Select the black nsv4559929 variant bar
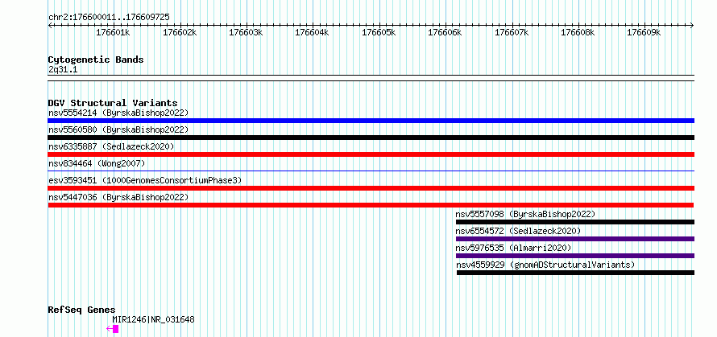 (575, 273)
